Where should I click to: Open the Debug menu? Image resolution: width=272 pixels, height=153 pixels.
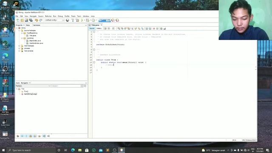(60, 16)
